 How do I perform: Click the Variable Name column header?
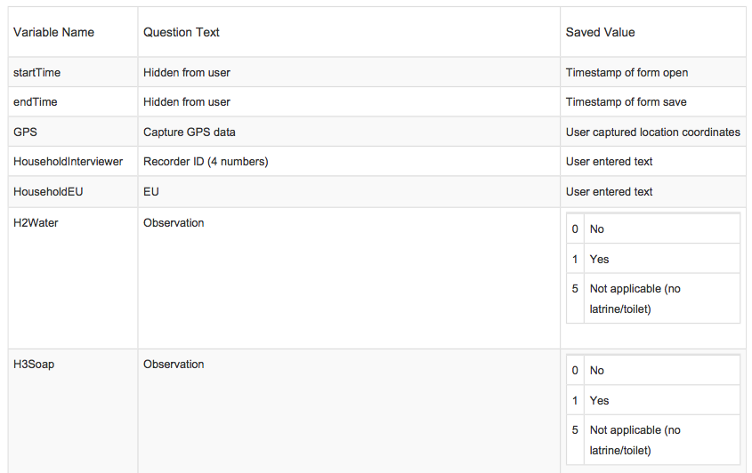click(53, 32)
